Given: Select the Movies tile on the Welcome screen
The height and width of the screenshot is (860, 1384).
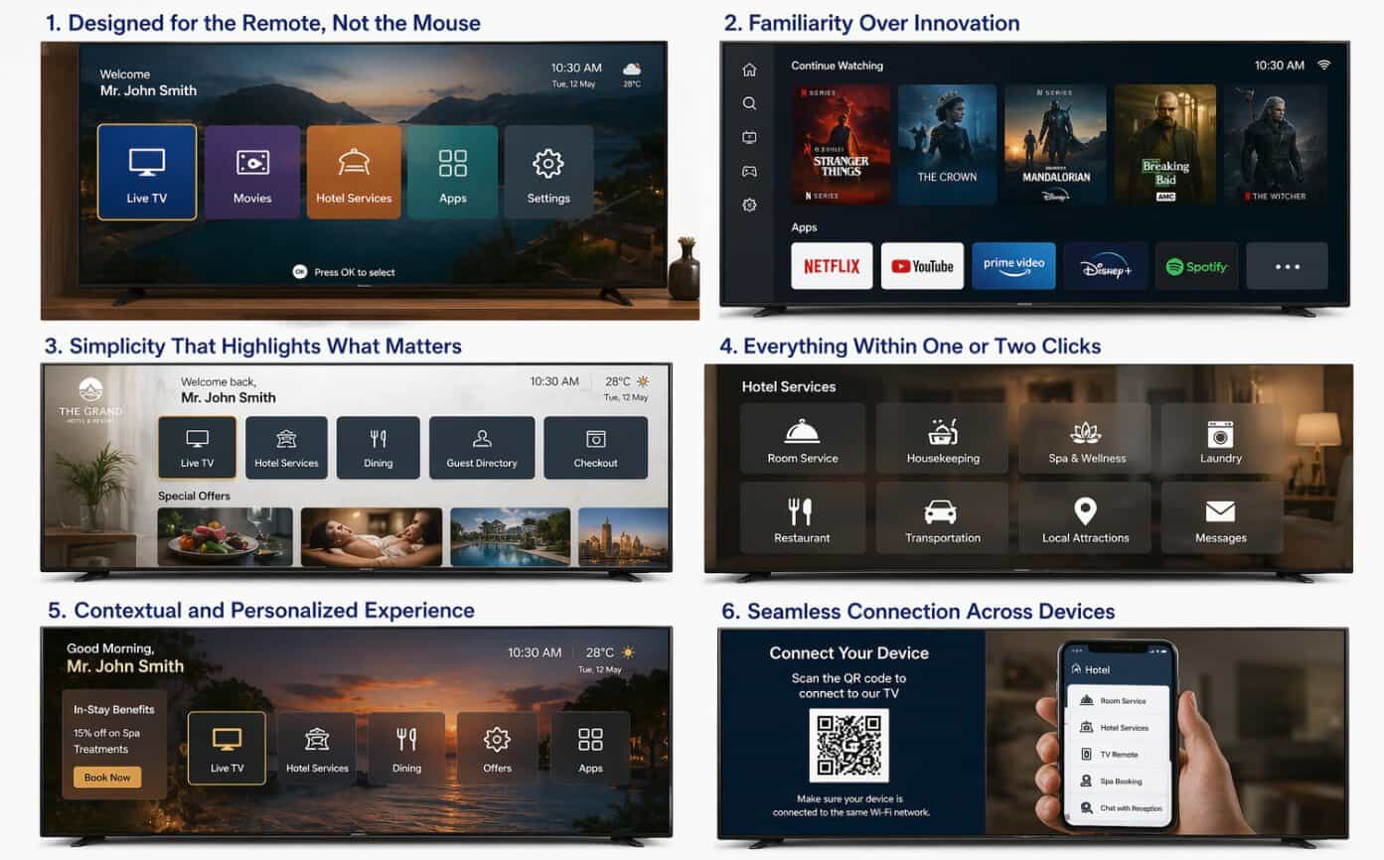Looking at the screenshot, I should click(x=252, y=172).
